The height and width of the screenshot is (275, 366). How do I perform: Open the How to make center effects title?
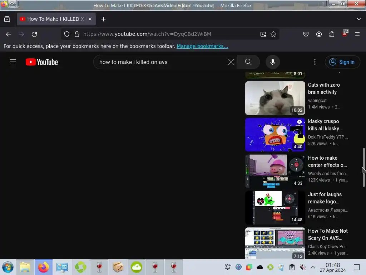(x=327, y=161)
